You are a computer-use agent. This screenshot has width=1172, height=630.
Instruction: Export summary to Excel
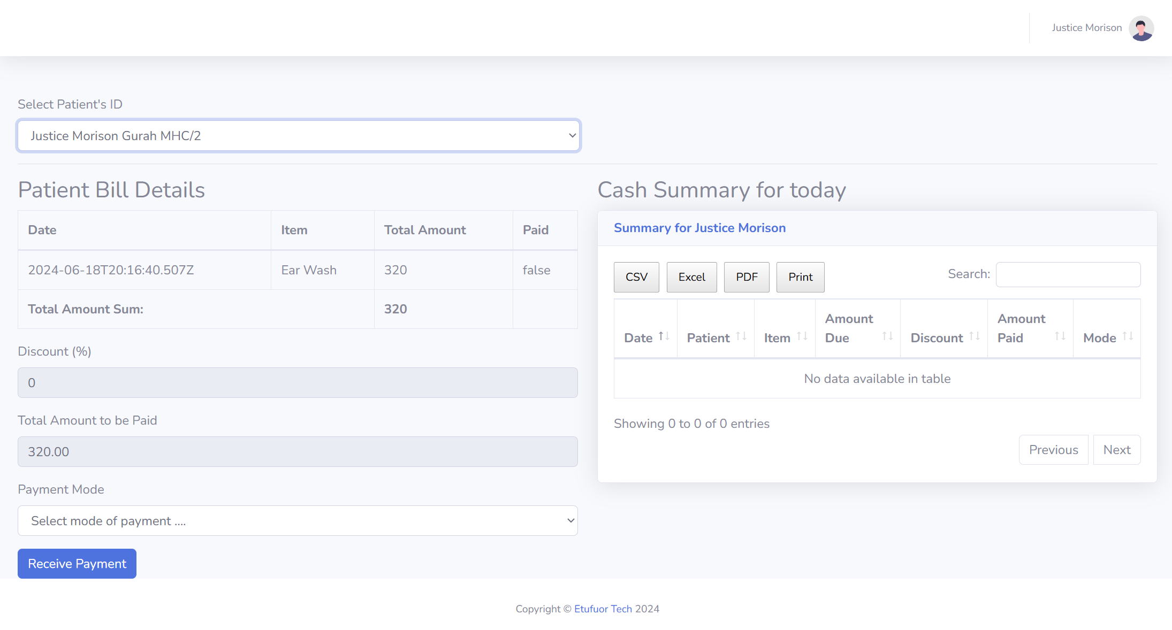click(x=691, y=277)
